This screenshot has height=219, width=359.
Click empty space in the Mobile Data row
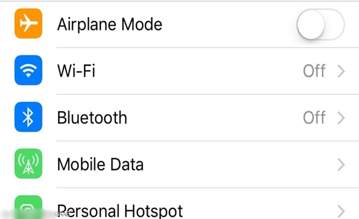coord(236,164)
